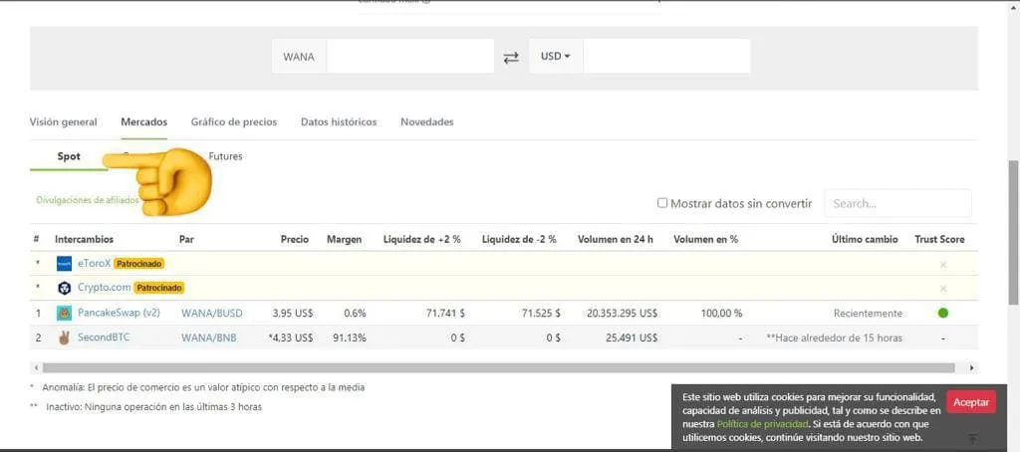Open the WANA/BNB pair link

click(208, 338)
